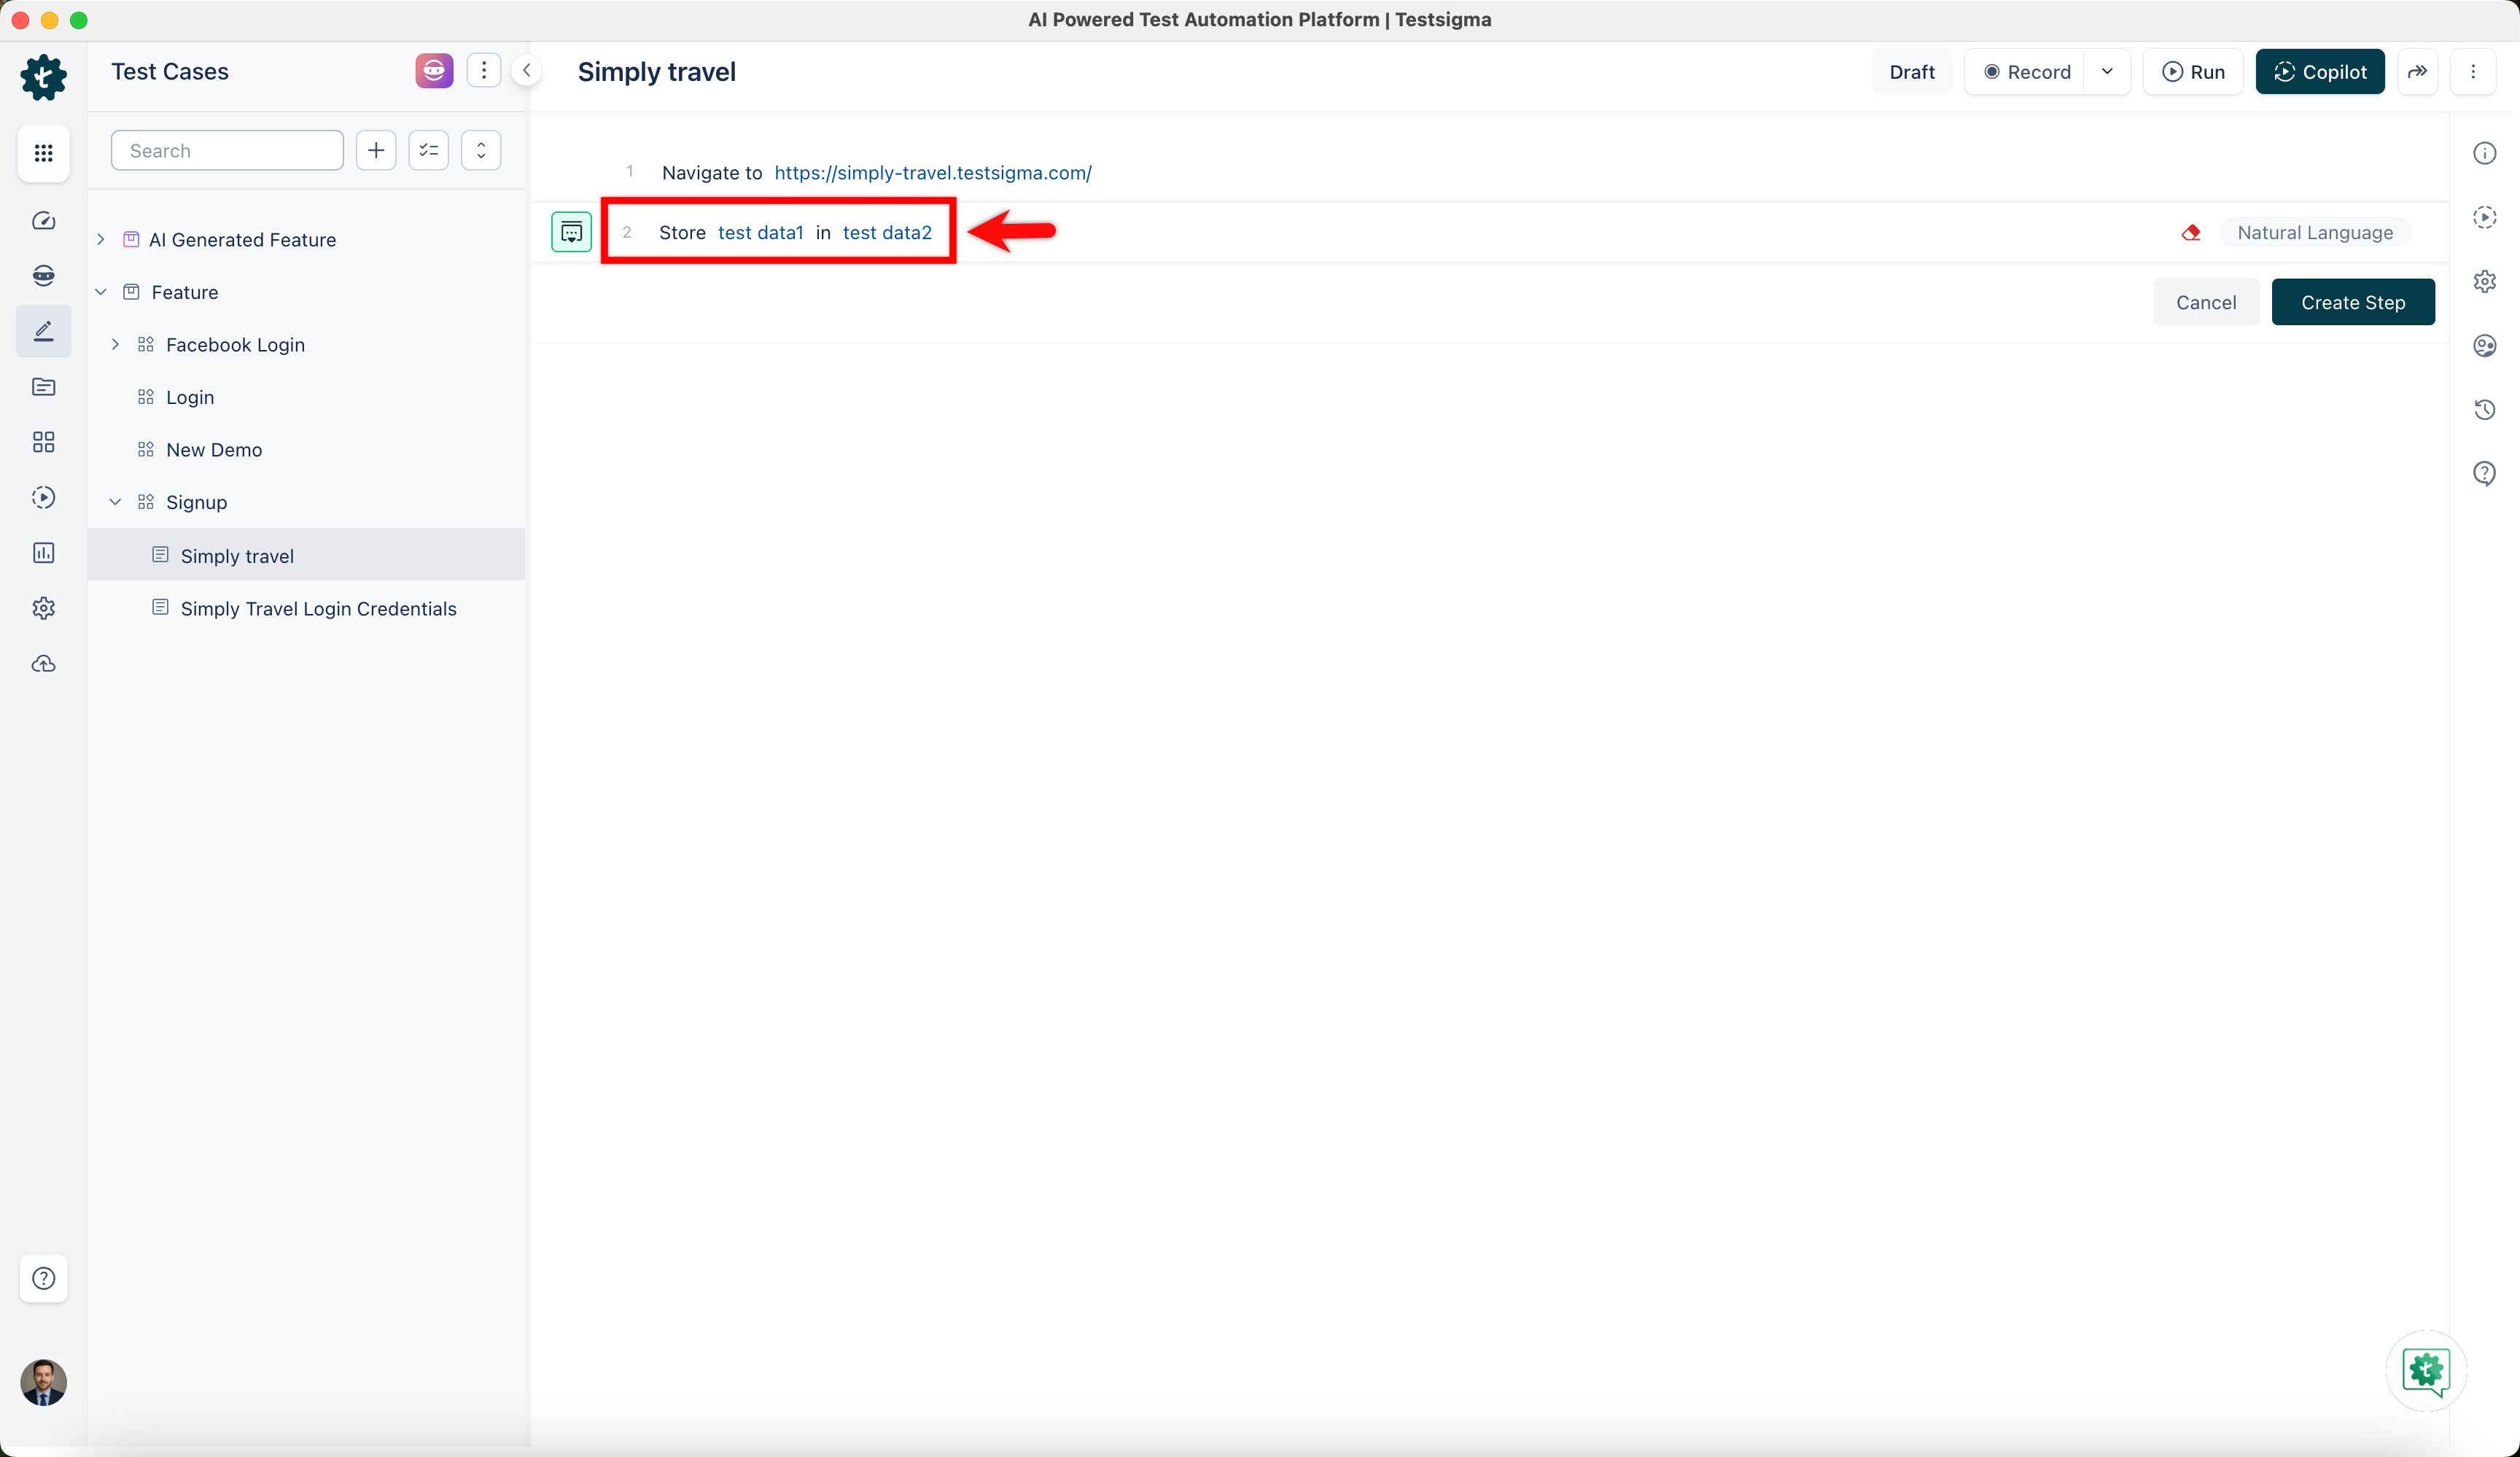Image resolution: width=2520 pixels, height=1457 pixels.
Task: Open the four-squares modules sidebar icon
Action: pyautogui.click(x=43, y=442)
